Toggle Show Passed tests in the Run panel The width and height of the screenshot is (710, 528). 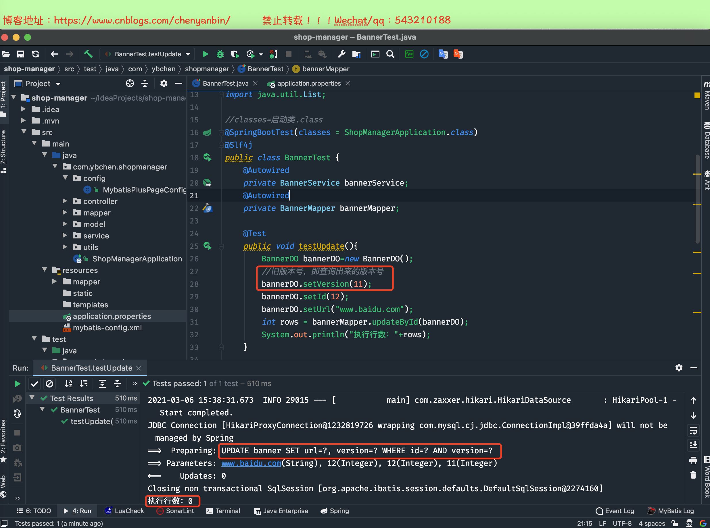[x=34, y=384]
